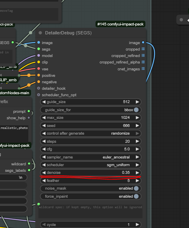Decrease feather with left arrow
This screenshot has width=189, height=228.
[44, 181]
